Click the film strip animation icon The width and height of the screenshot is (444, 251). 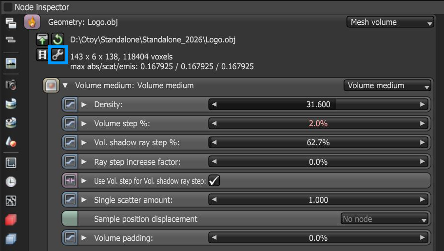coord(43,55)
